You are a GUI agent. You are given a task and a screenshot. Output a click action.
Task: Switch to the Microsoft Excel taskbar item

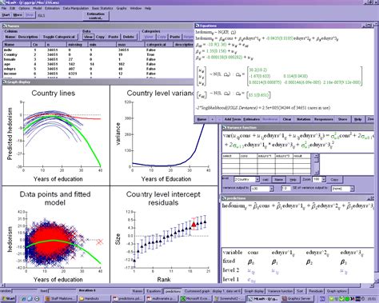pyautogui.click(x=196, y=299)
